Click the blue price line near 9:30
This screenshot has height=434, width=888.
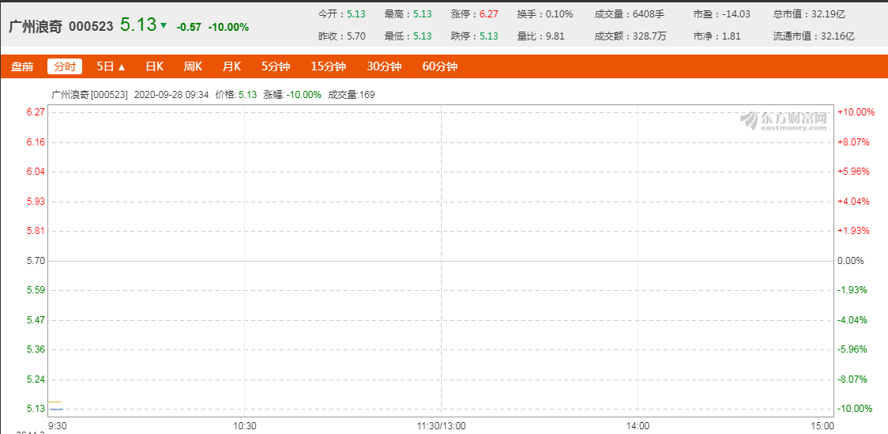[56, 409]
